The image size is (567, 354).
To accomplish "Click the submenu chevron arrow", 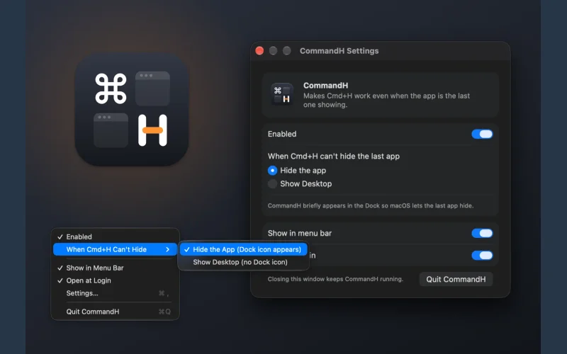I will [x=167, y=249].
